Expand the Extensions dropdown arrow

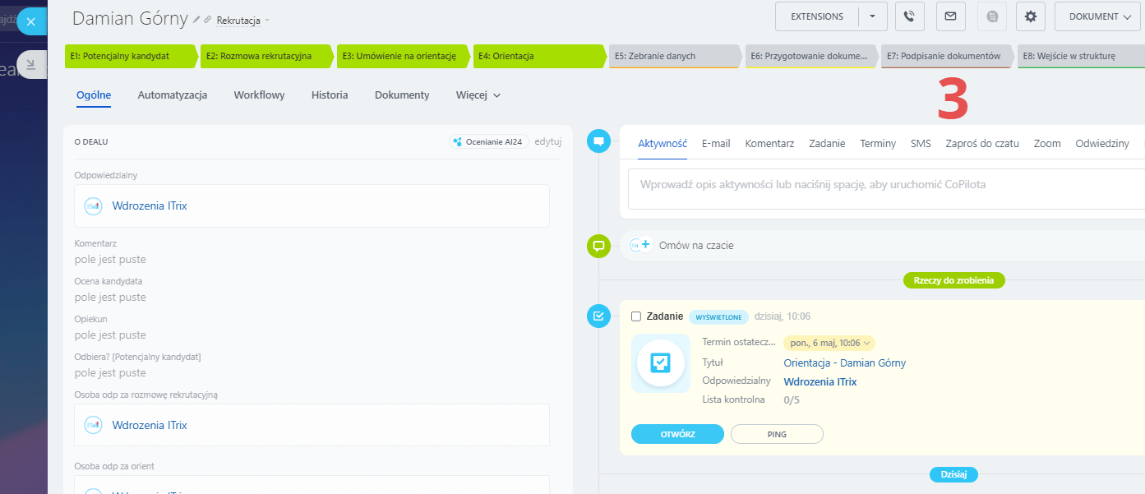(x=872, y=16)
